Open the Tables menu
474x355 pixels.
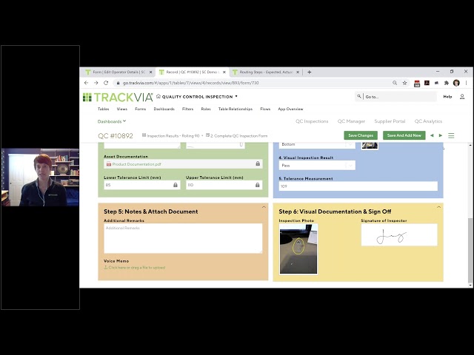tap(104, 109)
